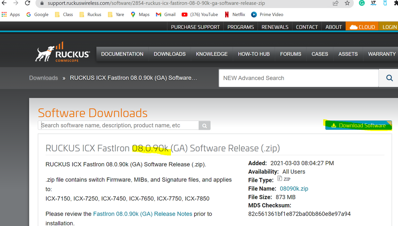
Task: Open Google bookmark
Action: pos(37,14)
